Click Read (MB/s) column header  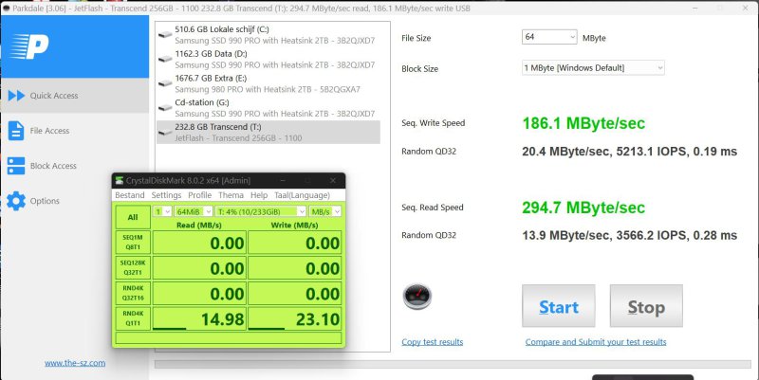point(199,226)
